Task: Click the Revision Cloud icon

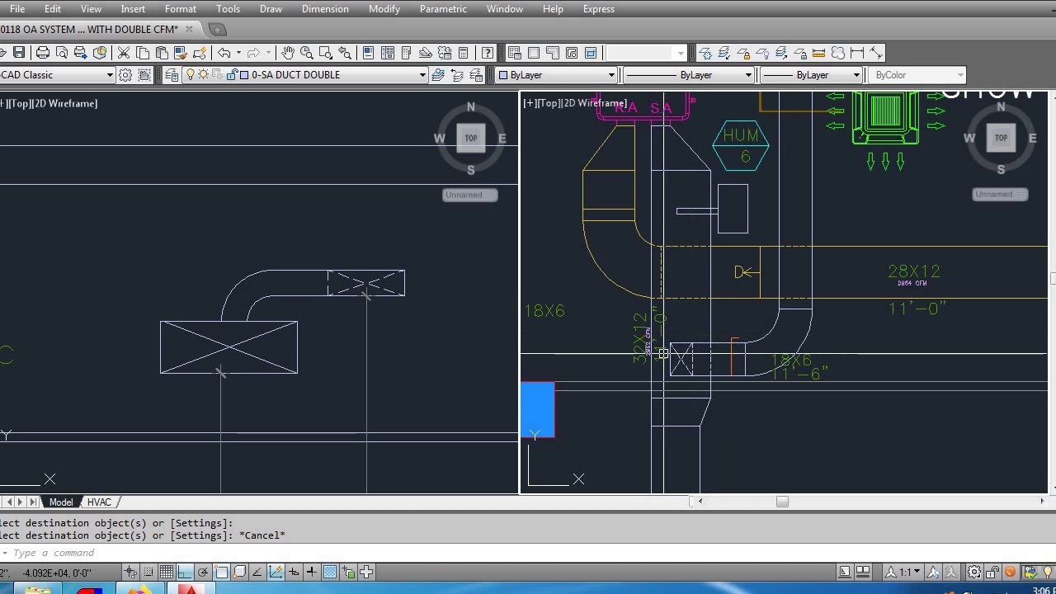Action: 837,53
